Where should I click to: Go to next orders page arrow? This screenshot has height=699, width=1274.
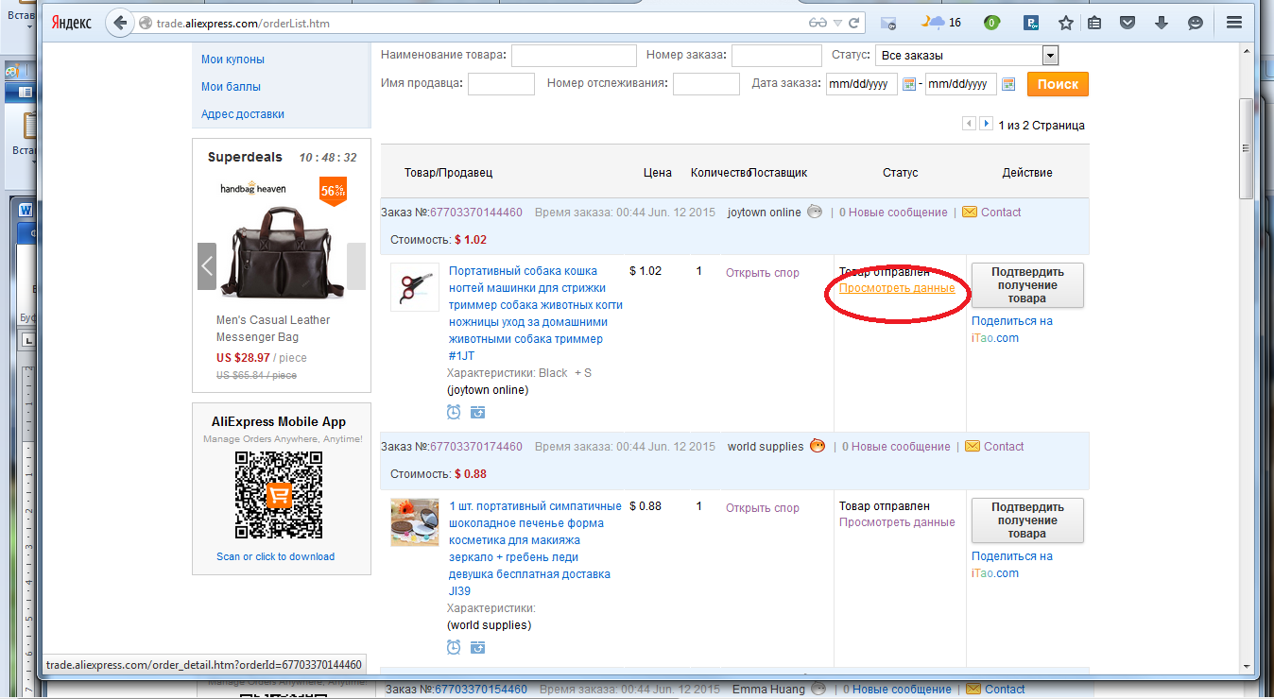(x=986, y=124)
